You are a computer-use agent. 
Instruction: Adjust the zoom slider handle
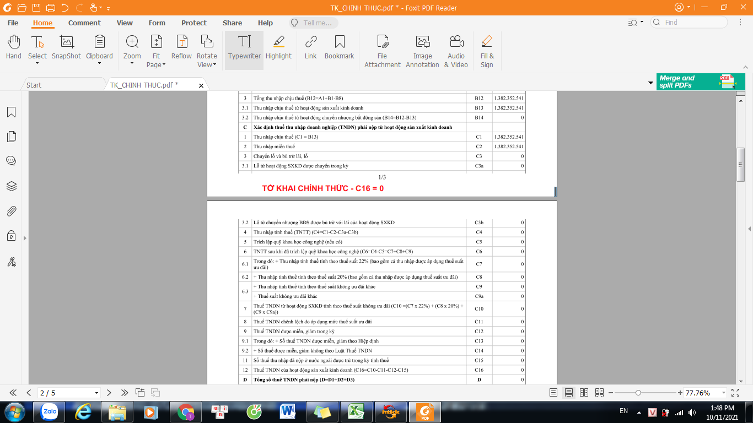tap(638, 393)
